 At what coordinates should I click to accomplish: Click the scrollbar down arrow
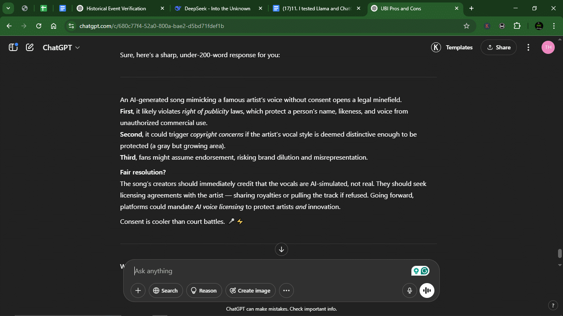click(x=560, y=265)
